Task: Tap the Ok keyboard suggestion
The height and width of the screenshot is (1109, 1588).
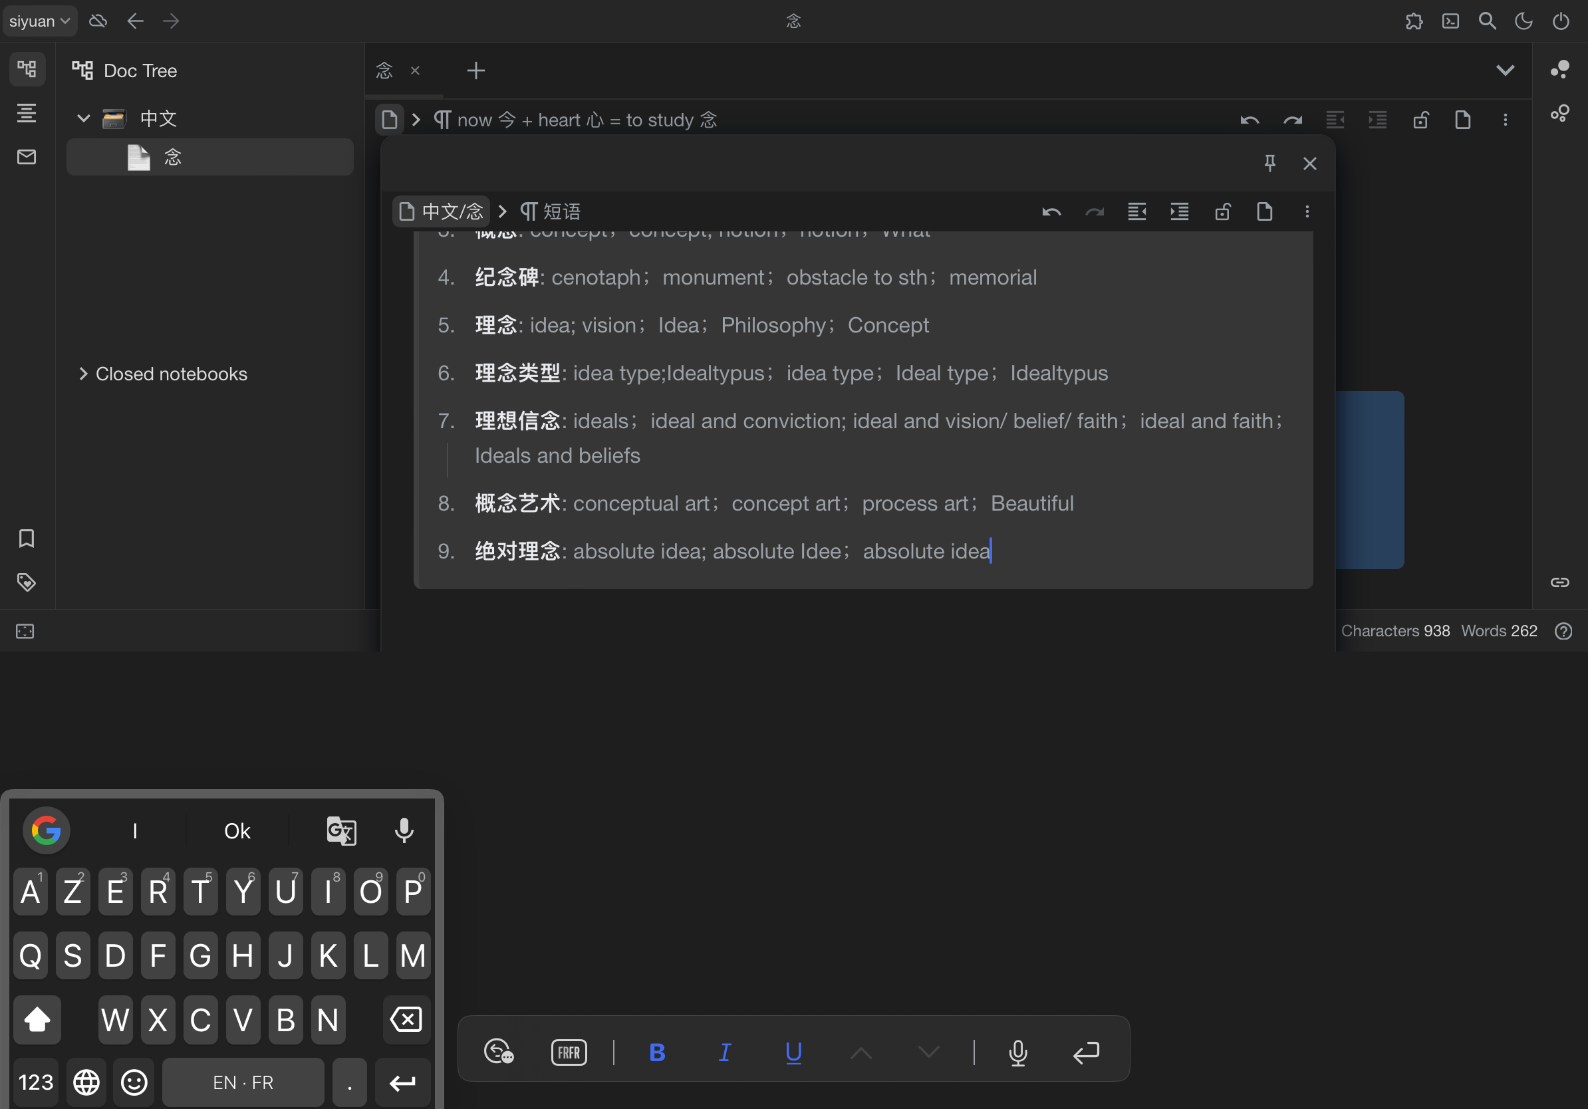Action: click(237, 830)
